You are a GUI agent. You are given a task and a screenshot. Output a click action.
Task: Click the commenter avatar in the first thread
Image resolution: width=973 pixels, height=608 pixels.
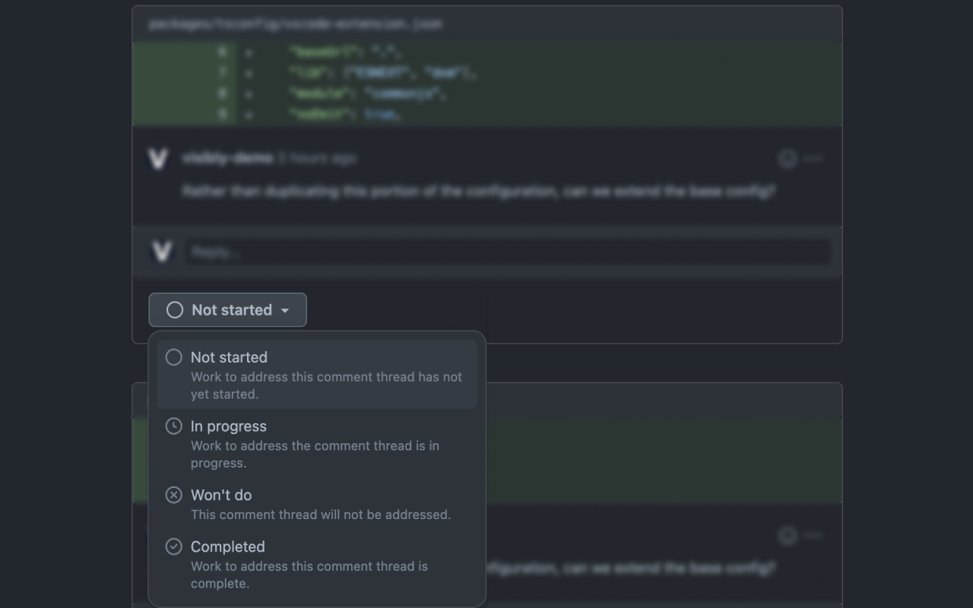[x=158, y=159]
